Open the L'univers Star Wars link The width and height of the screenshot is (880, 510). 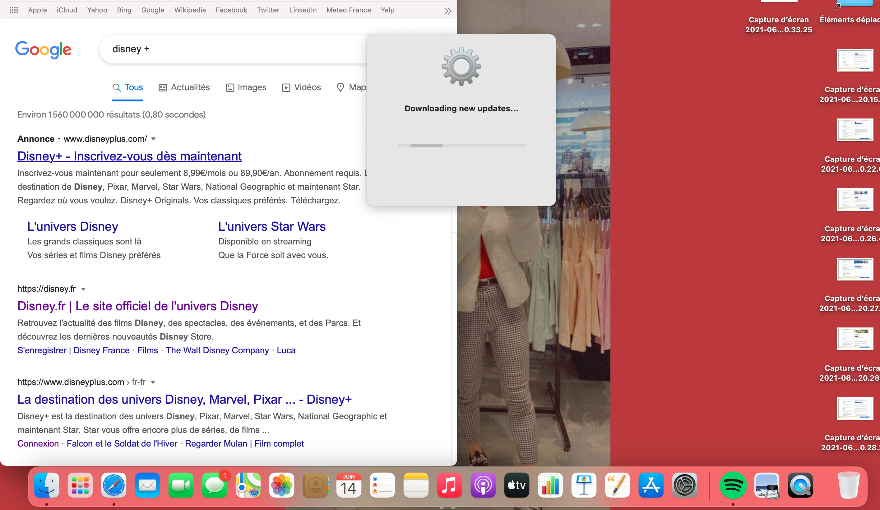coord(272,226)
